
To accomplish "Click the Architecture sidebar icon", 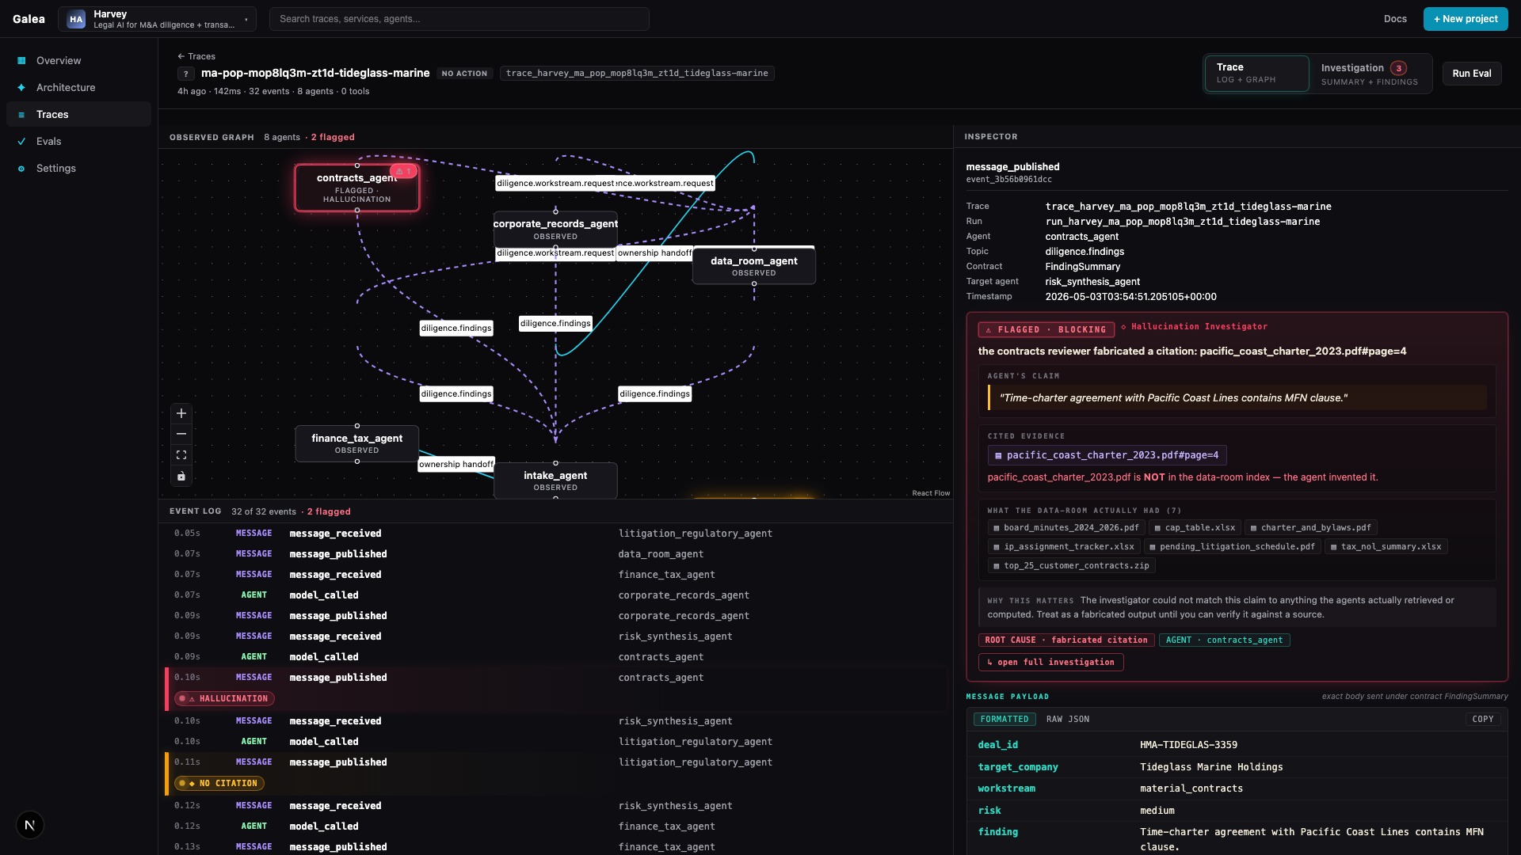I will (21, 88).
